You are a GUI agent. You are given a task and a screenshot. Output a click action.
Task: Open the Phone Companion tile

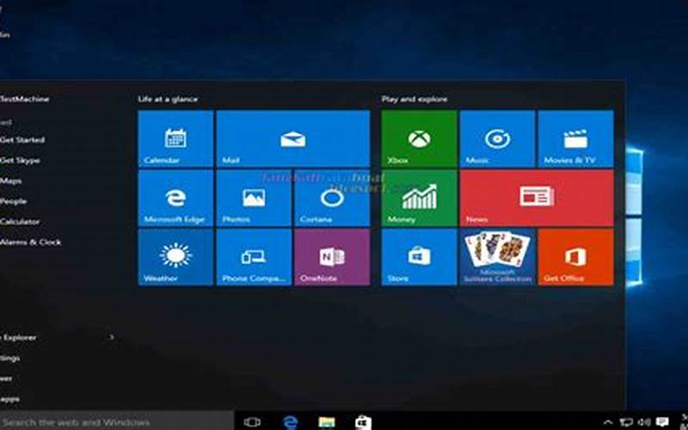pyautogui.click(x=254, y=257)
